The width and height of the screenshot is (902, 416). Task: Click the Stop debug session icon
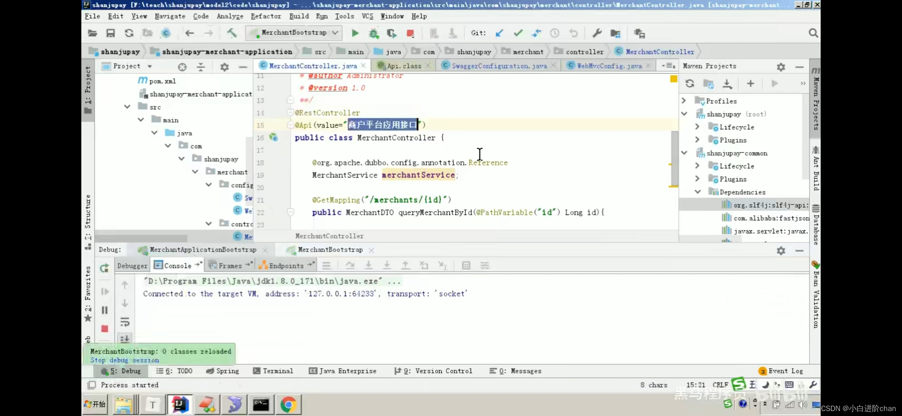point(105,327)
